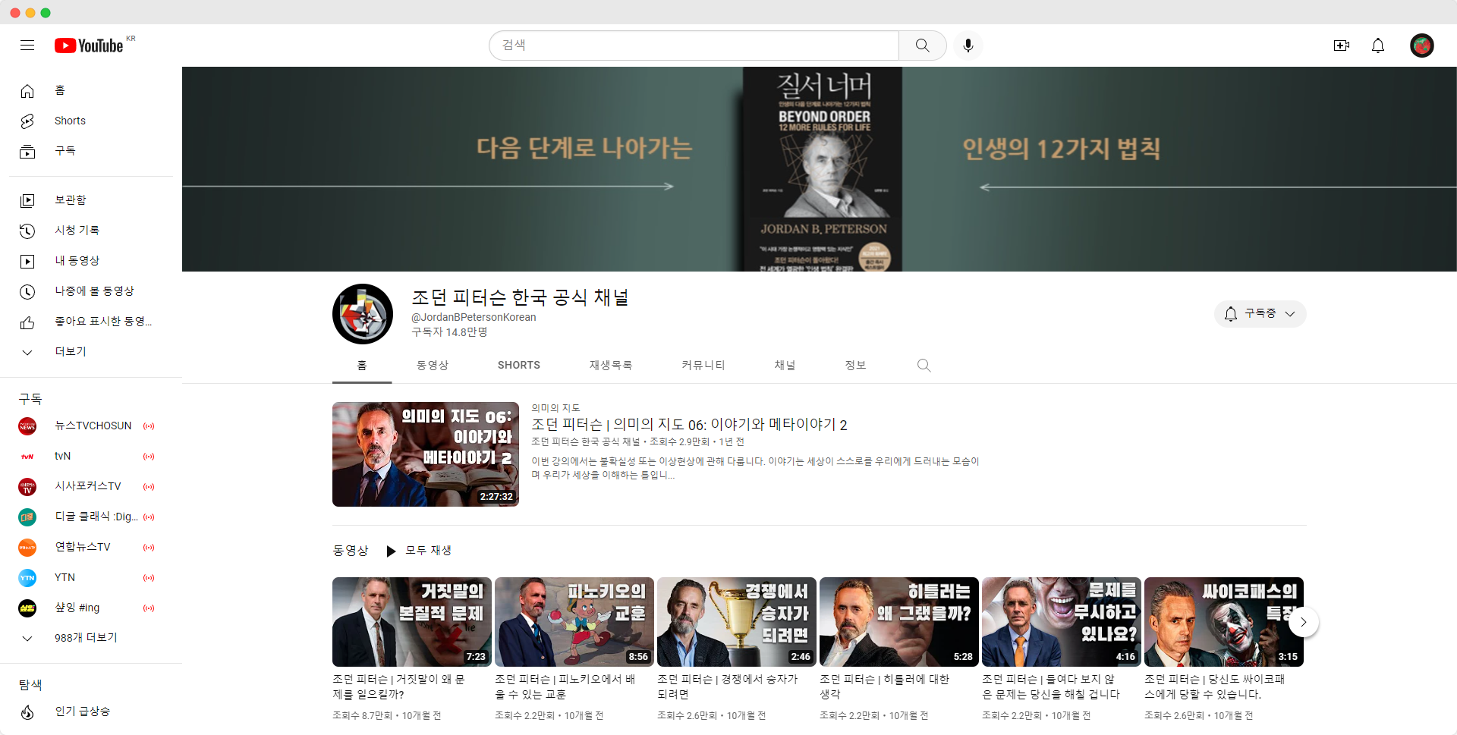Click the 검색 search input field
The image size is (1457, 735).
coord(694,46)
